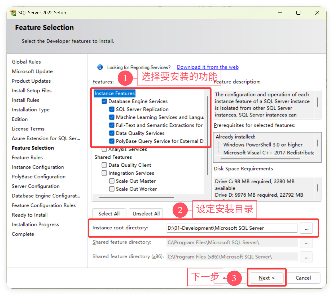Image resolution: width=333 pixels, height=295 pixels.
Task: Check Integration Services
Action: tap(104, 173)
